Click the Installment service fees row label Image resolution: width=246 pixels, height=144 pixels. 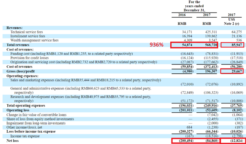coord(28,36)
